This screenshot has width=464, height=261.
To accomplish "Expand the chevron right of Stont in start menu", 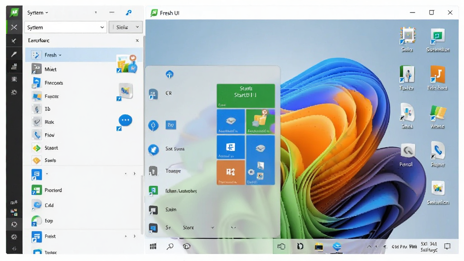I will click(213, 227).
